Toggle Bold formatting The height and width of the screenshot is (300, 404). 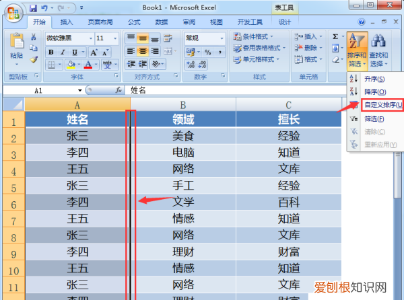[51, 52]
